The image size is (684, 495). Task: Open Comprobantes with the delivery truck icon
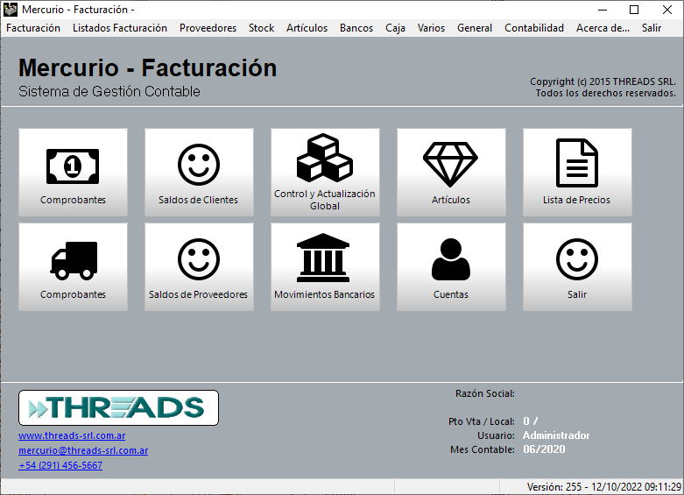click(x=73, y=266)
